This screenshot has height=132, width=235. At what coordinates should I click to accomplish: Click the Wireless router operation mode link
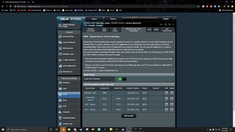pos(103,23)
